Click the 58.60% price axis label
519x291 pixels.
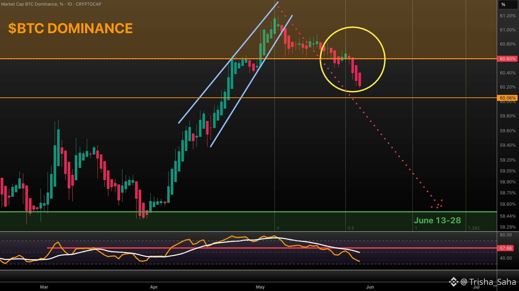508,204
